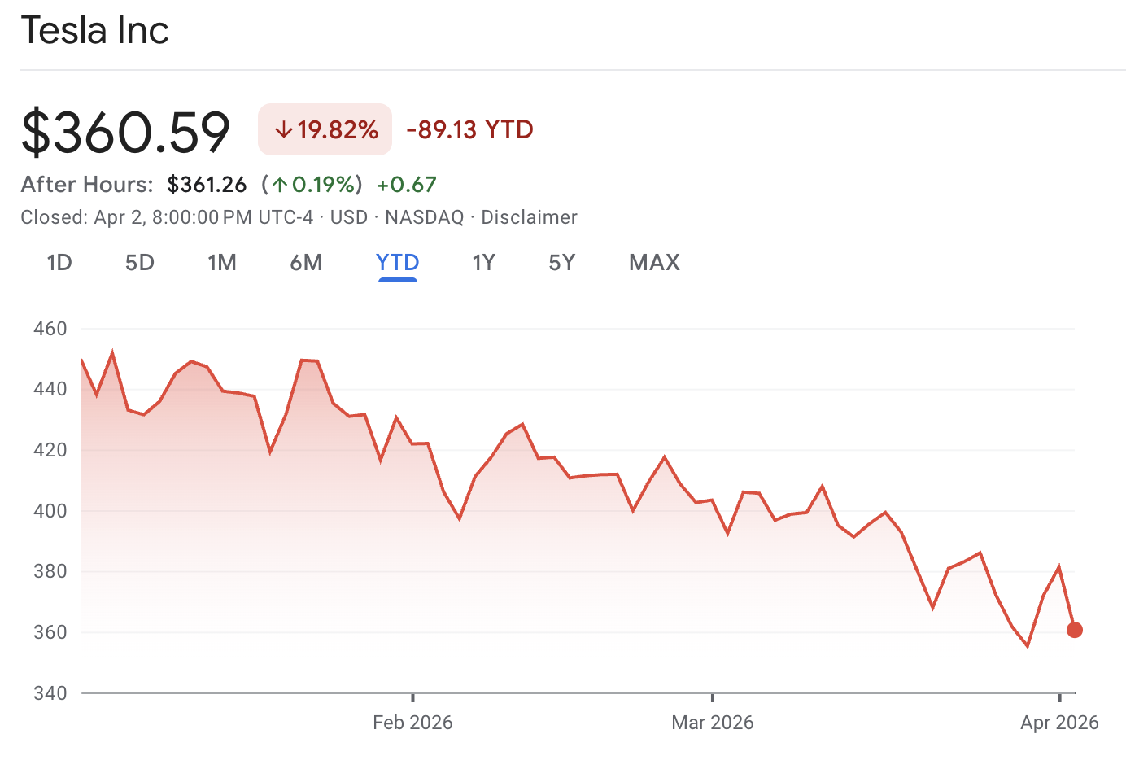This screenshot has width=1126, height=760.
Task: Select the 5D time range
Action: (138, 262)
